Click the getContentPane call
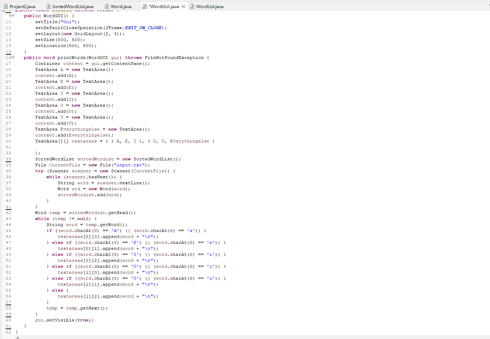Image resolution: width=490 pixels, height=339 pixels. tap(122, 64)
